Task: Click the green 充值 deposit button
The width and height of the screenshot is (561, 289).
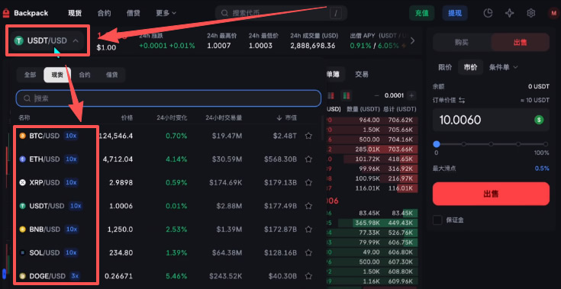Action: [422, 13]
